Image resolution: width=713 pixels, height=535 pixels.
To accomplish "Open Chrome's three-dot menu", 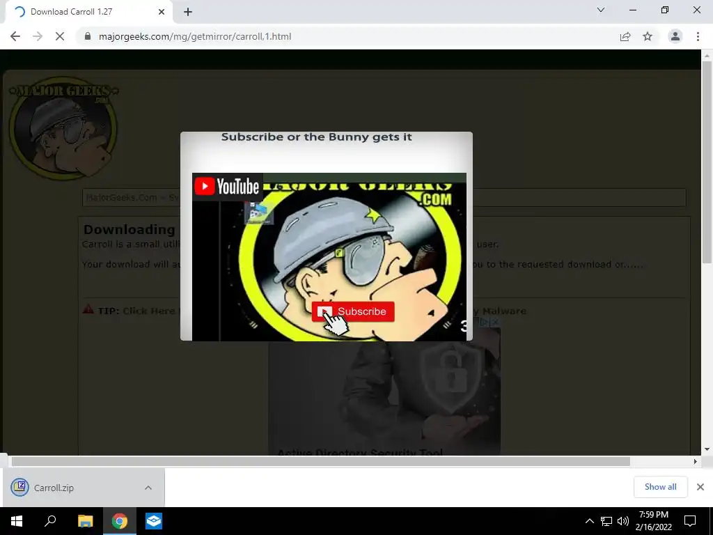I will [698, 36].
